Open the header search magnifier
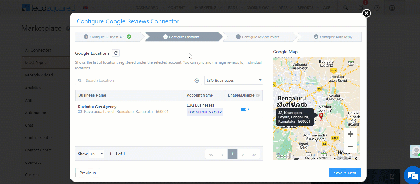This screenshot has width=420, height=184. [x=346, y=8]
